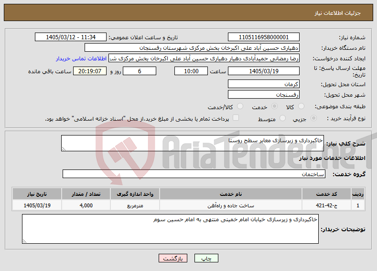377x271 pixels.
Task: Click the نوع فرآیند خرید label
Action: [x=346, y=118]
